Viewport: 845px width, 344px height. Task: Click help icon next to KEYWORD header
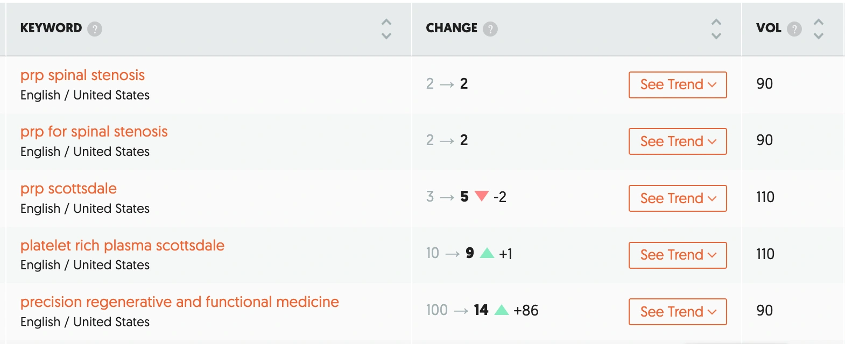pyautogui.click(x=95, y=29)
